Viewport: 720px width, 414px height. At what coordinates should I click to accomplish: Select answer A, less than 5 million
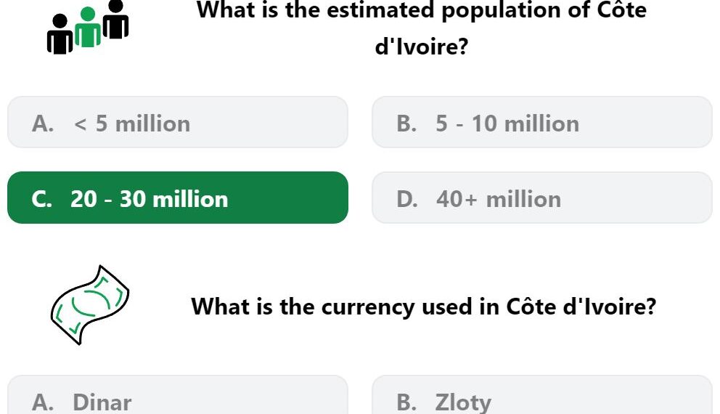[x=178, y=122]
